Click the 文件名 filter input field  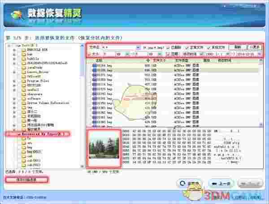pos(119,47)
